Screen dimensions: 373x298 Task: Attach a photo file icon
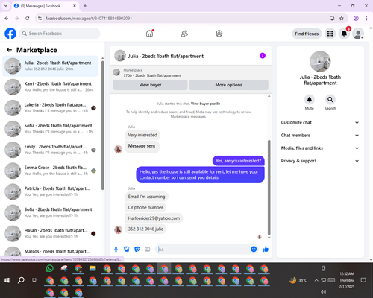[x=127, y=249]
